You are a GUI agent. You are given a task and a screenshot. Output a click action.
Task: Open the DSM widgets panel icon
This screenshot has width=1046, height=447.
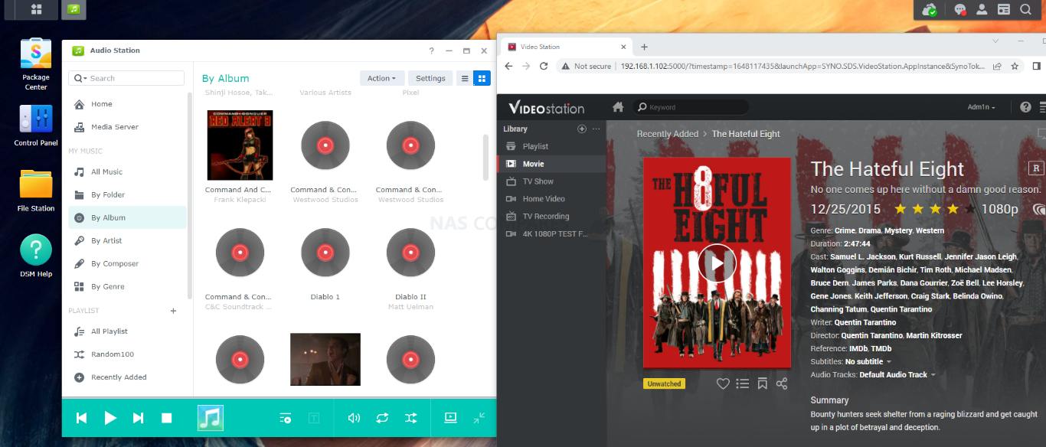coord(1003,9)
